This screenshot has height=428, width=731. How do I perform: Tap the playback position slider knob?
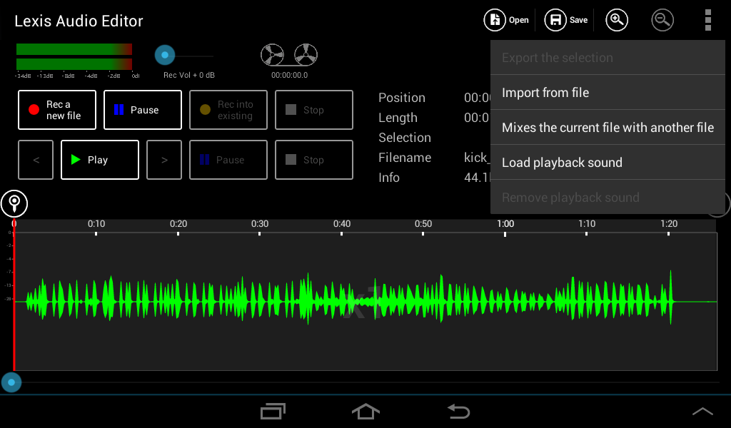point(11,382)
